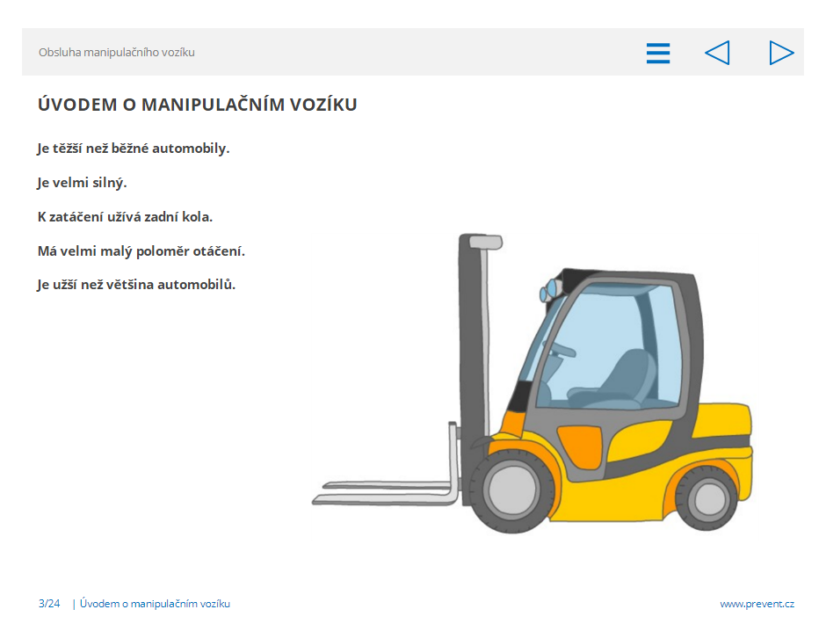Click the heading 'ÚVODEM O MANIPULAČNÍM VOZÍKU'
The width and height of the screenshot is (826, 624).
[198, 105]
